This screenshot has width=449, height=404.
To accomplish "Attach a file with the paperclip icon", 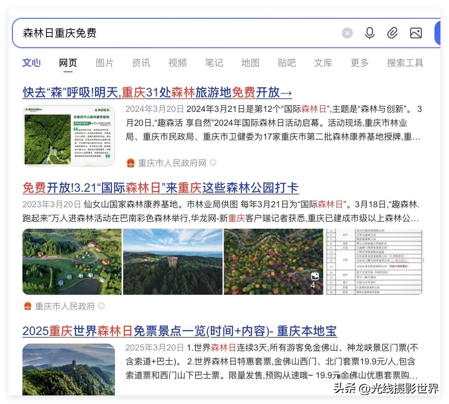I will click(392, 33).
